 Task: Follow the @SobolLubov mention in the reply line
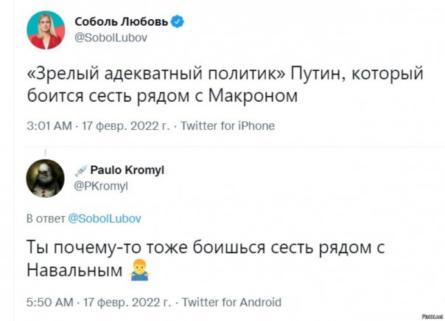(x=104, y=218)
